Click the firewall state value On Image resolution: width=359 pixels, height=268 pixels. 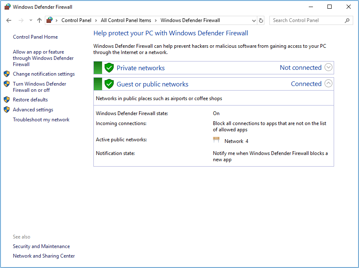(x=216, y=113)
